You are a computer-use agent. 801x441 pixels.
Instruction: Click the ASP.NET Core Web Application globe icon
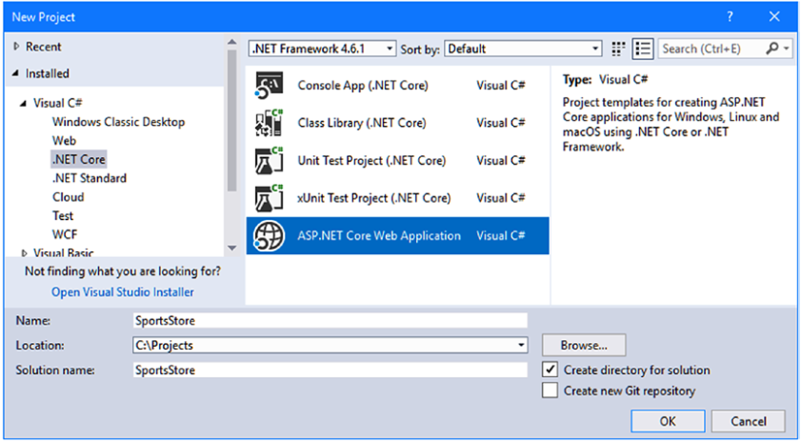[x=267, y=236]
